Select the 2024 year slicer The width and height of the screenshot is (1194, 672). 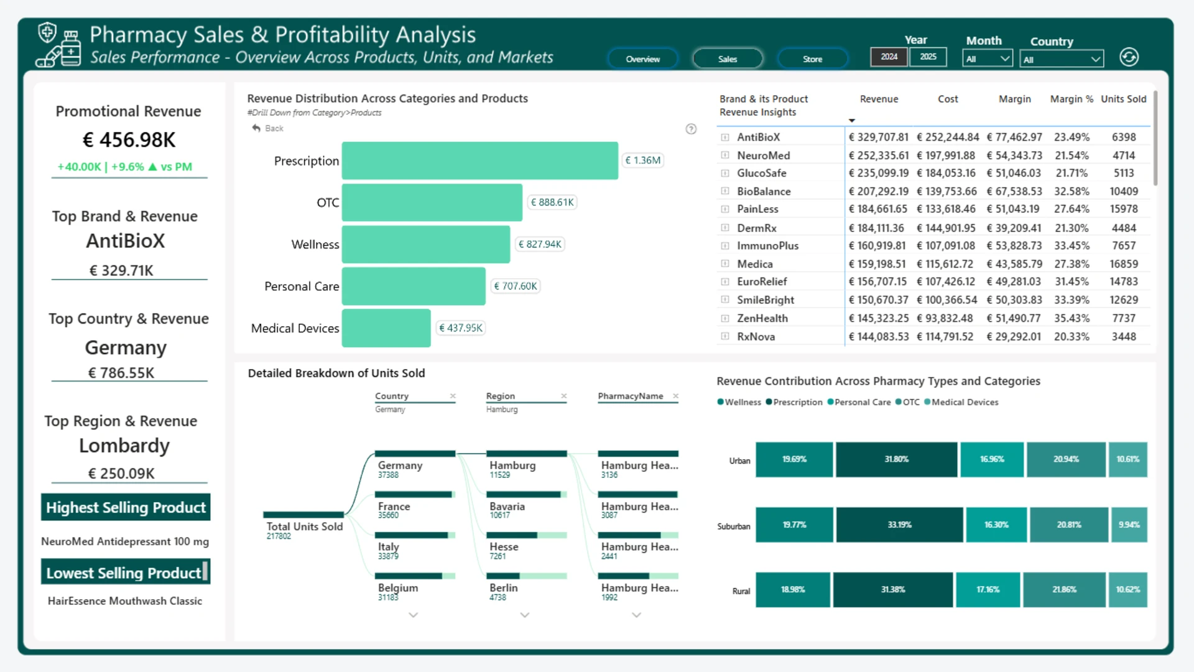pos(889,57)
